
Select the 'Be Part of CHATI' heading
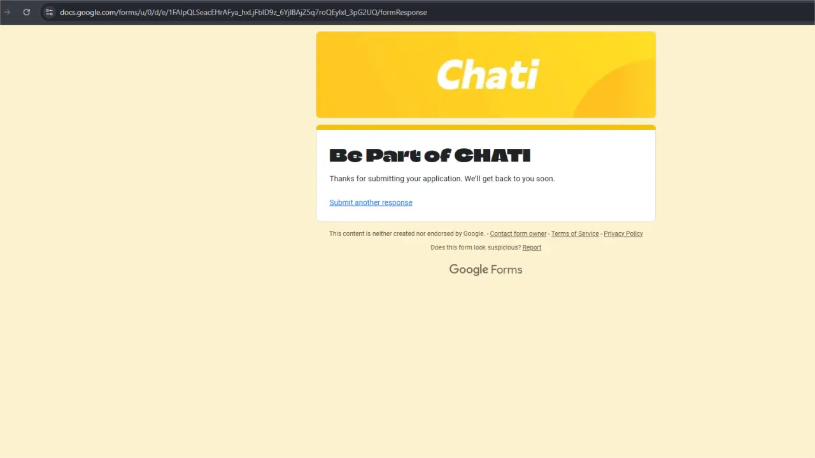(430, 155)
